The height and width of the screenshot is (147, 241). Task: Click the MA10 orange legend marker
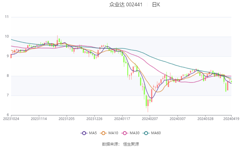(103, 133)
